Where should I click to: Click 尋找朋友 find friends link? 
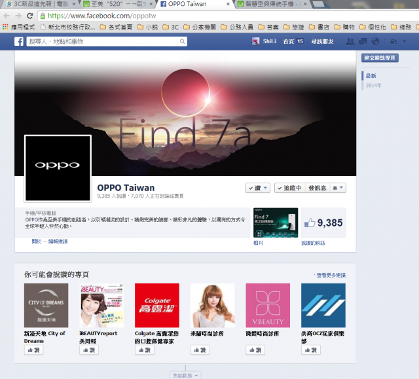click(x=322, y=41)
